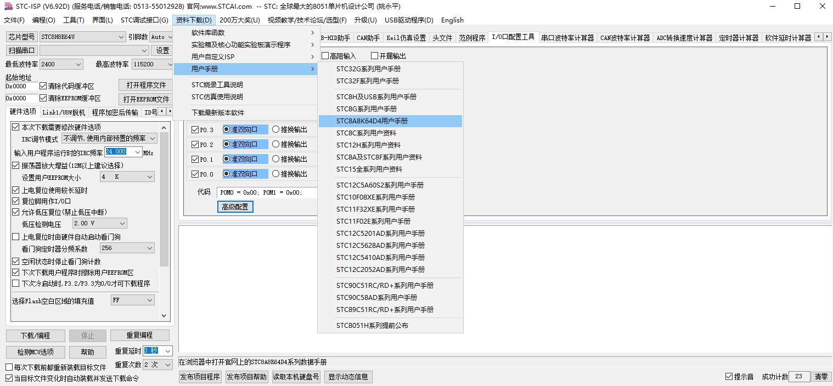Click 打开EEPROM文件 button
The image size is (833, 386).
pos(146,99)
